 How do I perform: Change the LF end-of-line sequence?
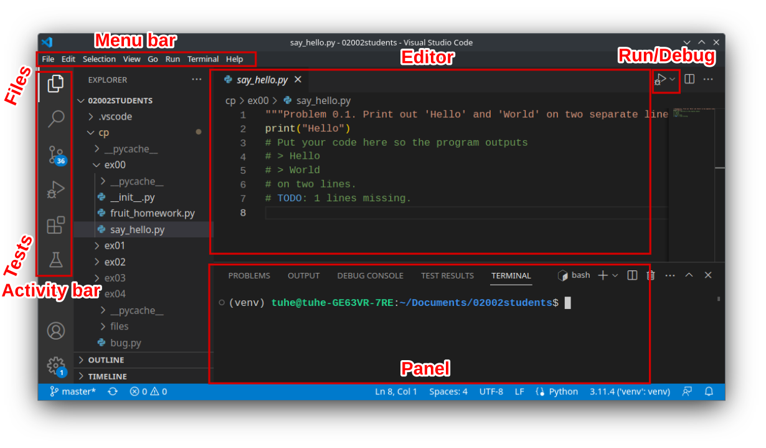(x=519, y=391)
